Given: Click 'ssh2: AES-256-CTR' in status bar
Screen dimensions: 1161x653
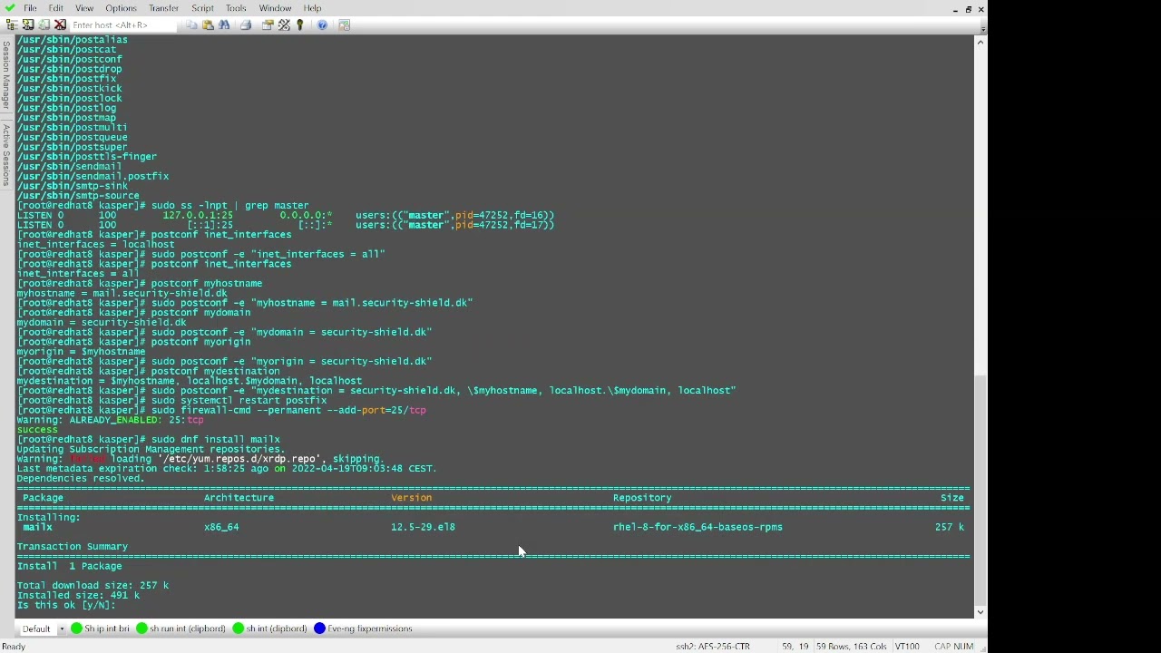Looking at the screenshot, I should (713, 647).
